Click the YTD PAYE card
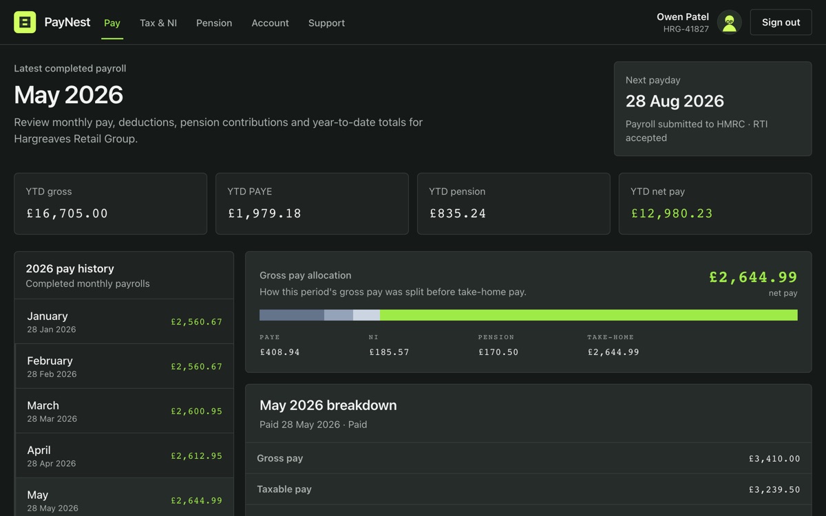Image resolution: width=826 pixels, height=516 pixels. point(312,204)
